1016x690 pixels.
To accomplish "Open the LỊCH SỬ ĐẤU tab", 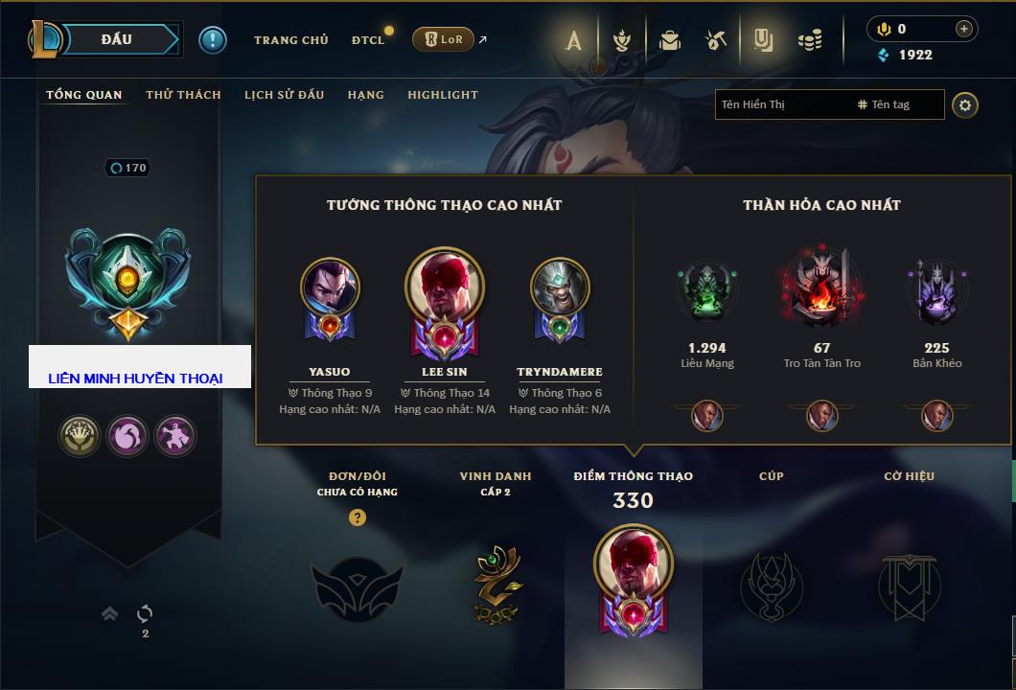I will point(285,95).
